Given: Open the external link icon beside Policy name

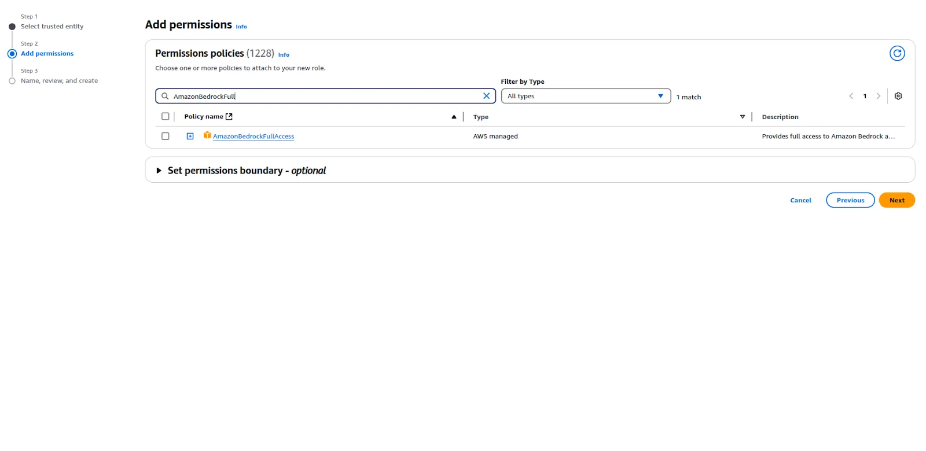Looking at the screenshot, I should pos(229,117).
